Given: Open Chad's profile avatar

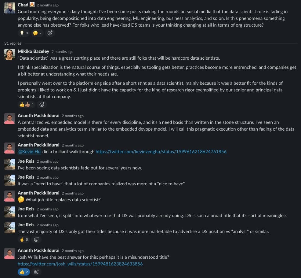Looking at the screenshot, I should [x=9, y=8].
